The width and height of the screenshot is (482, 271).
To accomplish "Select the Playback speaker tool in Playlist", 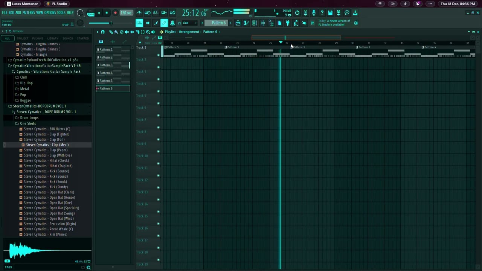I will point(153,32).
